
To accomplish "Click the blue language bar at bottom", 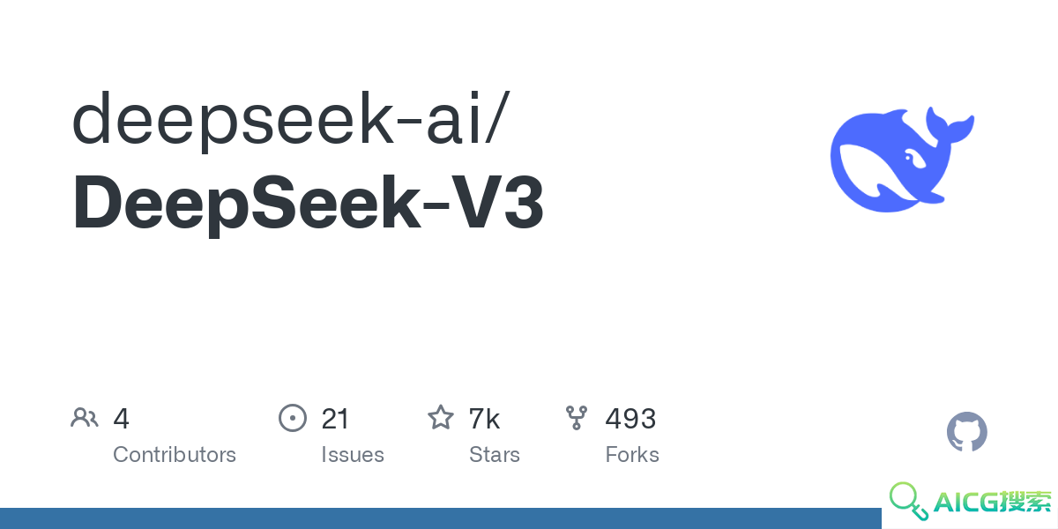I will (441, 518).
